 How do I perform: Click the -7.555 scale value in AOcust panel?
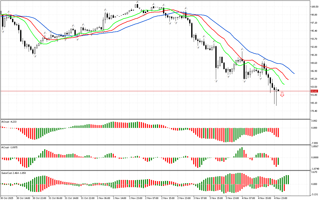(x=314, y=143)
